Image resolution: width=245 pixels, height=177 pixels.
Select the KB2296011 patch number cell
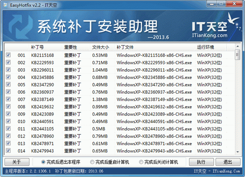click(x=42, y=70)
